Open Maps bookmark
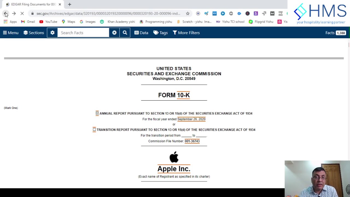The image size is (350, 197). (x=68, y=22)
